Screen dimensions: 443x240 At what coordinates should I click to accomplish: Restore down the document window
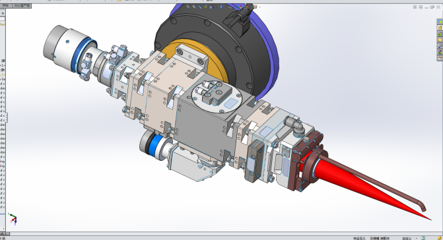point(432,7)
